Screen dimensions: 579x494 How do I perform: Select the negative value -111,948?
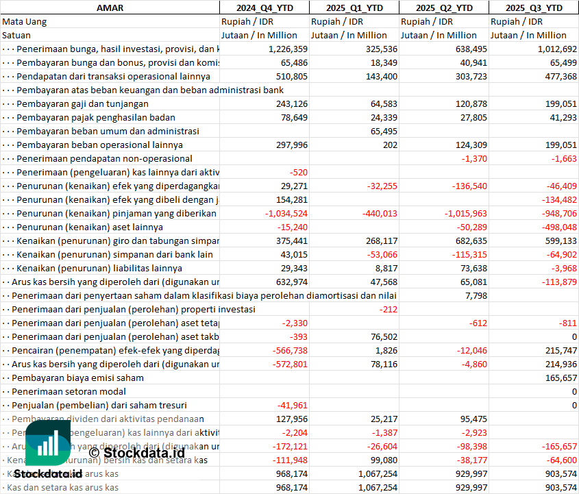[x=290, y=460]
